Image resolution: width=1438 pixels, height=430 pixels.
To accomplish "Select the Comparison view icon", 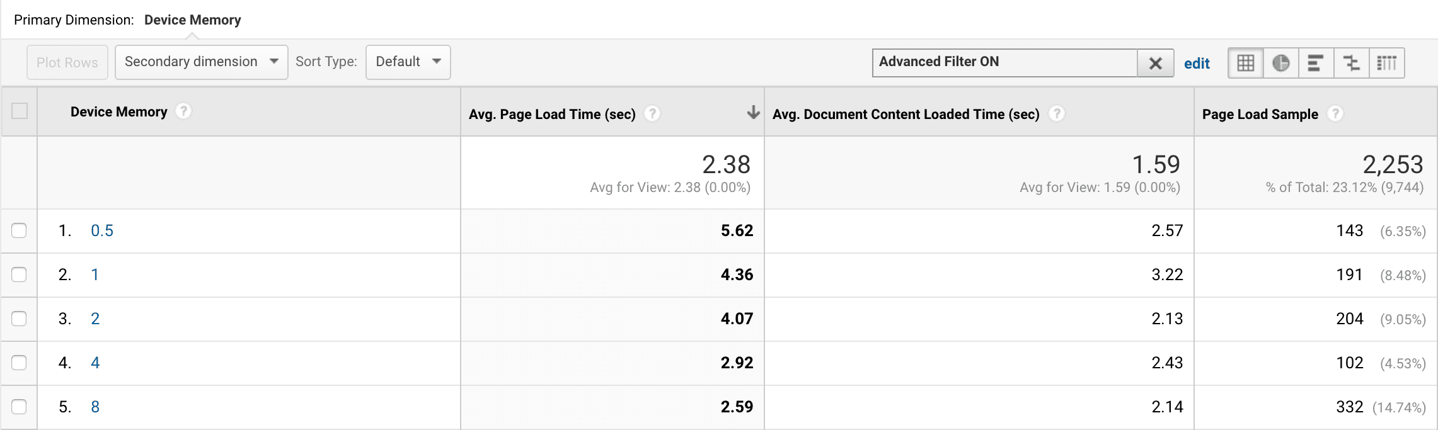I will pyautogui.click(x=1351, y=63).
